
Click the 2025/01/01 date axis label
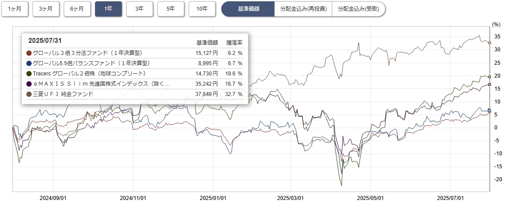coord(211,197)
